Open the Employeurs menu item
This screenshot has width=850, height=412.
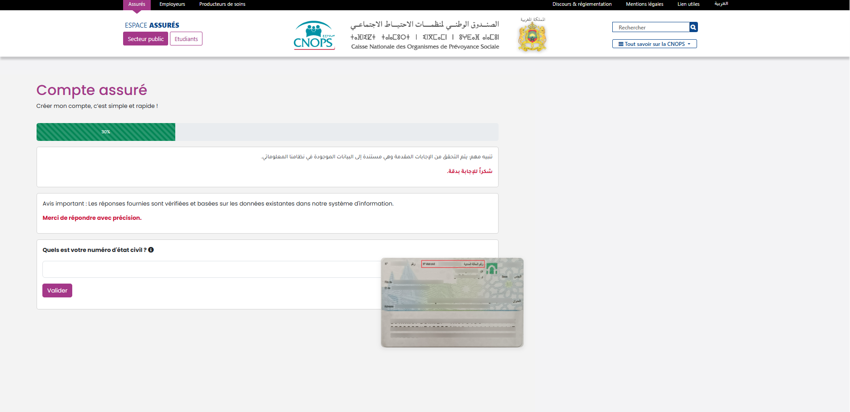pyautogui.click(x=172, y=4)
